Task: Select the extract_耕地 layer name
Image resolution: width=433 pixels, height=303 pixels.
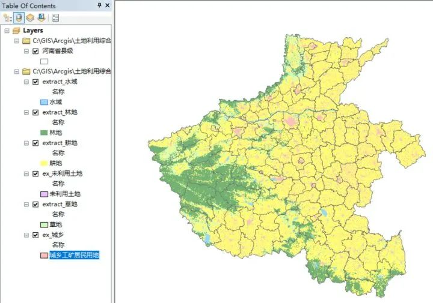Action: pyautogui.click(x=60, y=143)
